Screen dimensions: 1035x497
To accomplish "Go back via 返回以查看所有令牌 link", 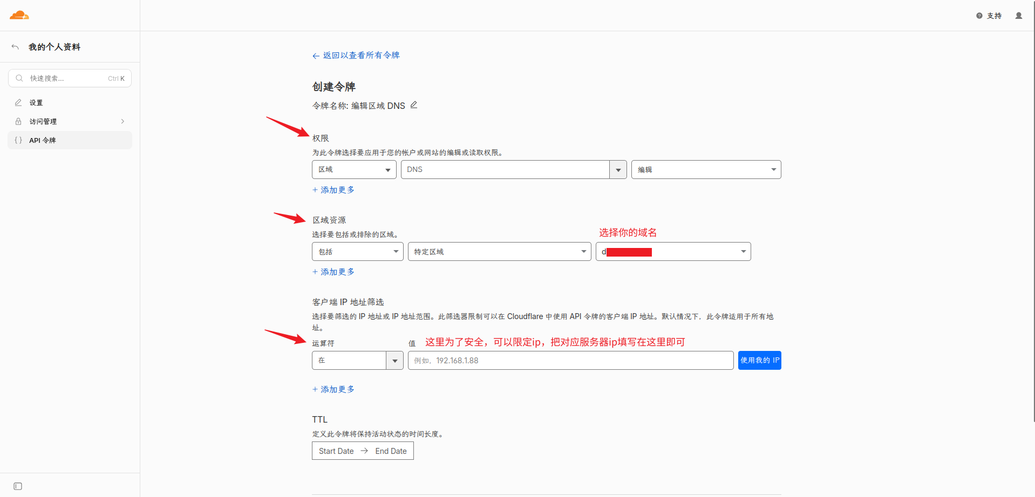I will click(356, 56).
